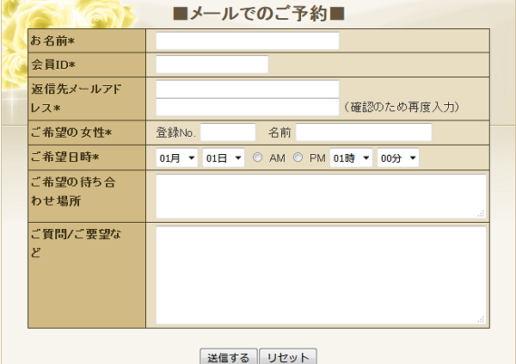Click the ご希望の待ち合わせ場所 text area

(321, 196)
